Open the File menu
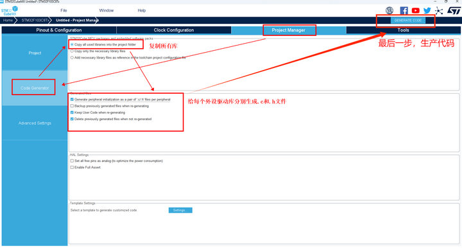This screenshot has height=248, width=462. tap(64, 10)
